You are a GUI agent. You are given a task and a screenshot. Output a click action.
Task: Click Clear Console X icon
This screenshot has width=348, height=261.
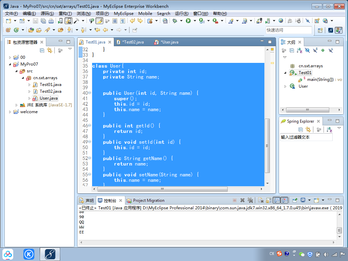261,201
